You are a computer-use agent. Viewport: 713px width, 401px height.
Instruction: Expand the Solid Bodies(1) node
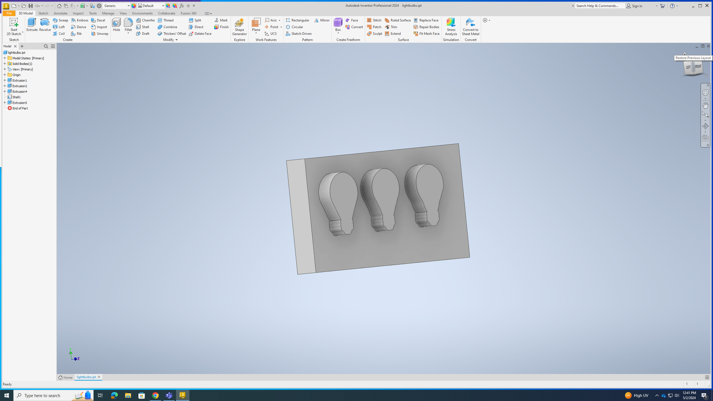click(5, 64)
